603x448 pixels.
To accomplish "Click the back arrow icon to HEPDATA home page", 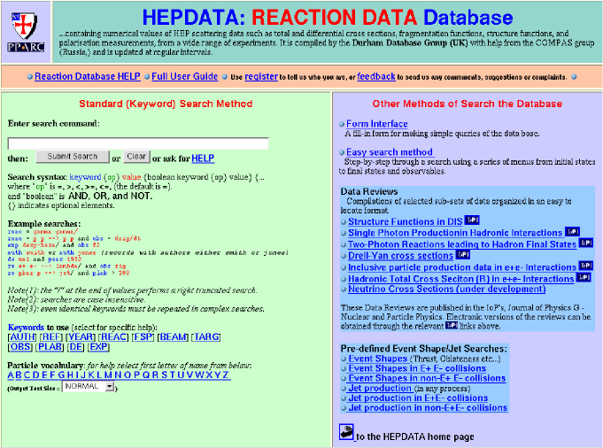I will (x=346, y=432).
